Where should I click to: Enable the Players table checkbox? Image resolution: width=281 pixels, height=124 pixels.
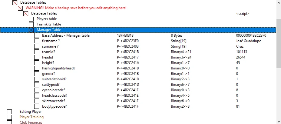(31, 19)
